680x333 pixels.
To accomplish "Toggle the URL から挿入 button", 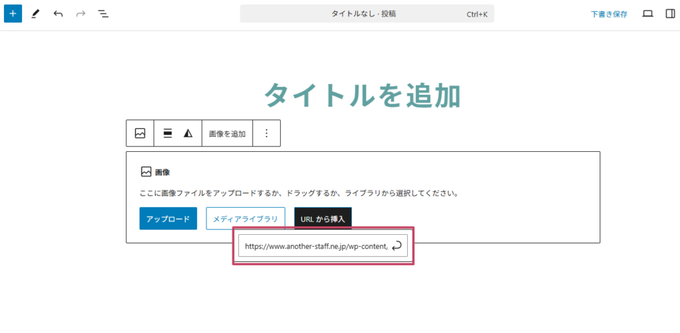I will pos(323,218).
